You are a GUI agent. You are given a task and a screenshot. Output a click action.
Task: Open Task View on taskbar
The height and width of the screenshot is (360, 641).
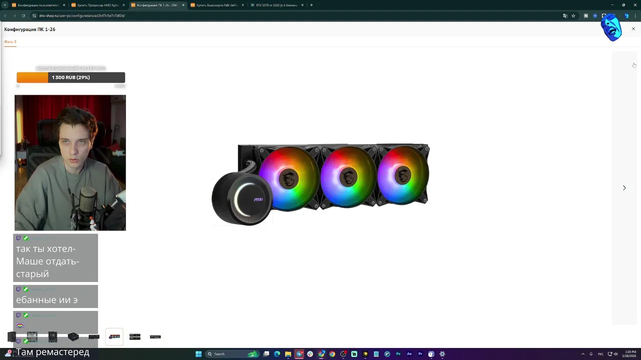click(266, 354)
